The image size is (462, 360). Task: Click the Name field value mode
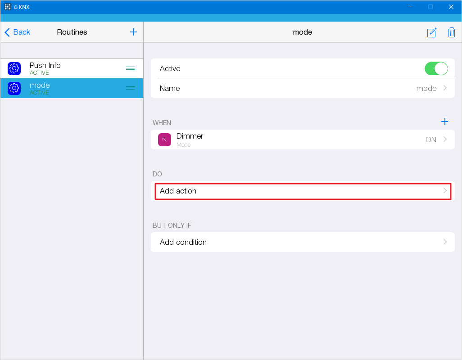[x=426, y=88]
